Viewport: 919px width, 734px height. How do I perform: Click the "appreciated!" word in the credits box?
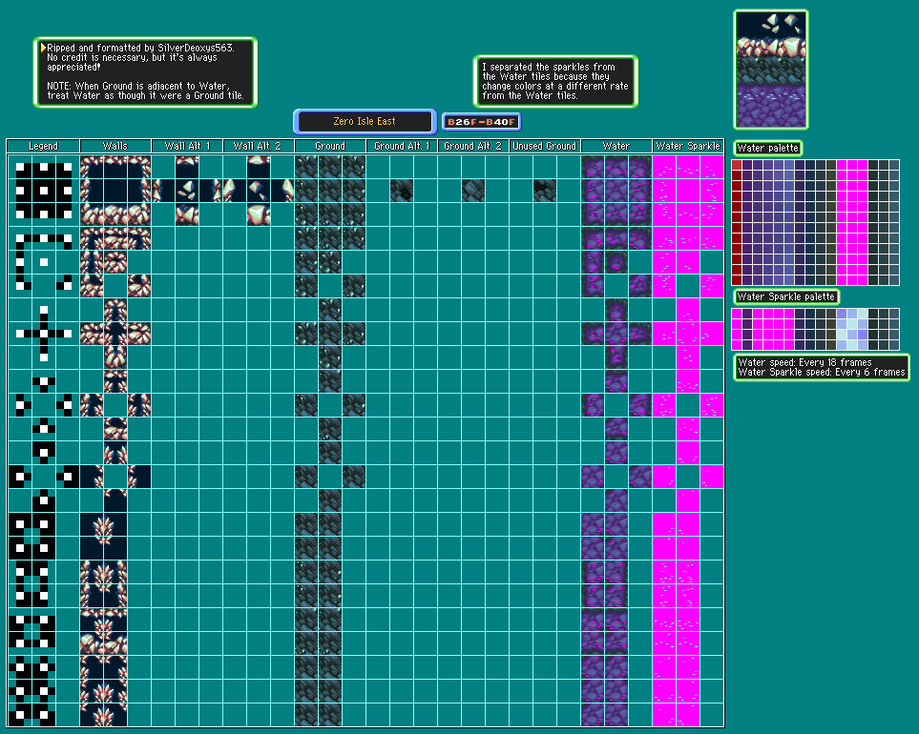pos(73,68)
